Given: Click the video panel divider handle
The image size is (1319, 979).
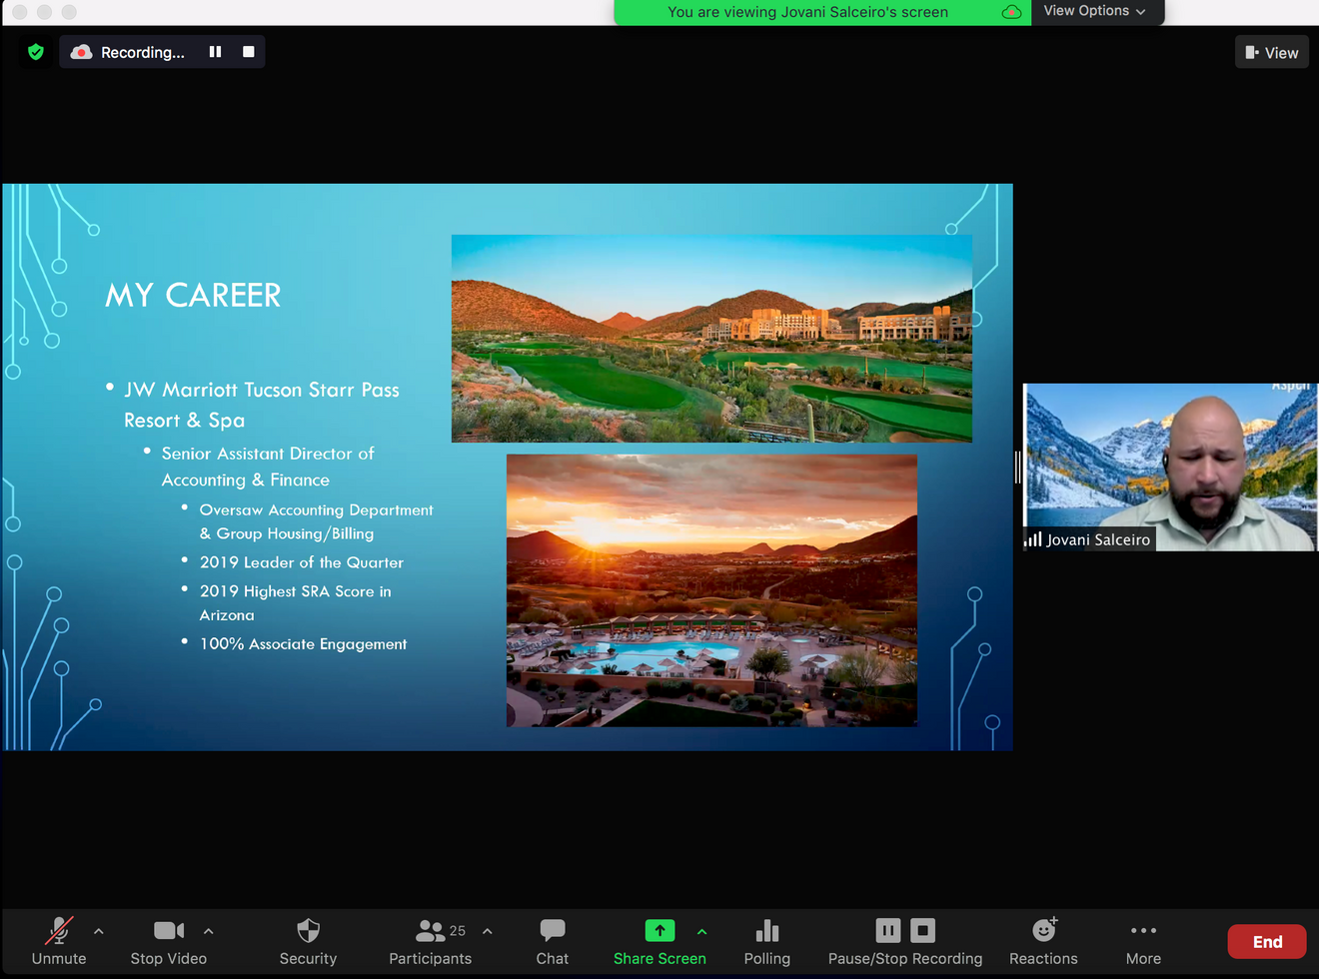Looking at the screenshot, I should pos(1017,468).
